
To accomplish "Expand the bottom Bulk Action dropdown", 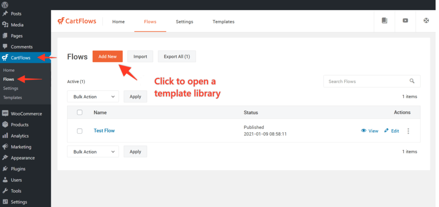I will (x=93, y=152).
